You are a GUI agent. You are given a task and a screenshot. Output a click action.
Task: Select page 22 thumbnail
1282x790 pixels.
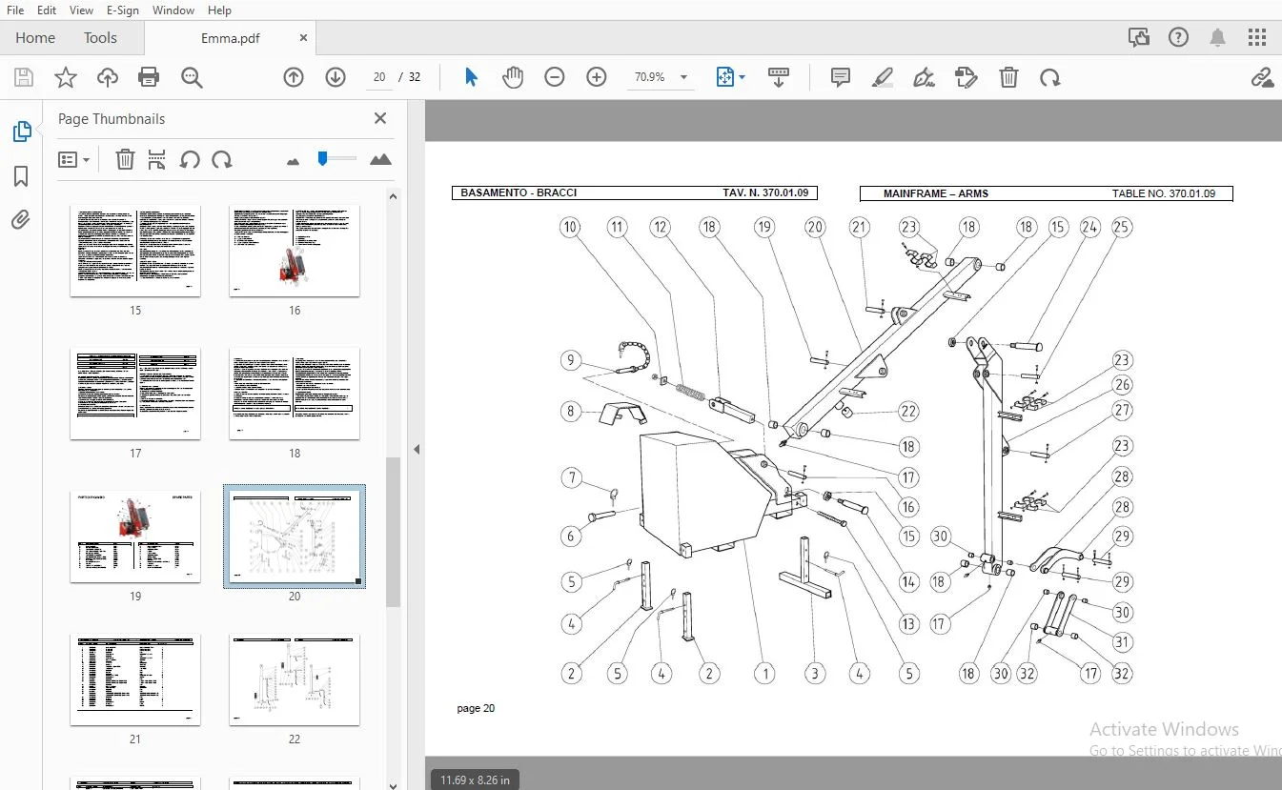295,679
